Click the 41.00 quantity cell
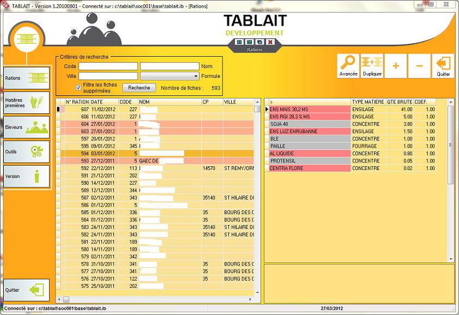Image resolution: width=459 pixels, height=315 pixels. 400,109
